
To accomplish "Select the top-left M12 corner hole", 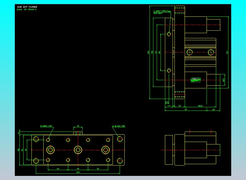I will coord(36,139).
